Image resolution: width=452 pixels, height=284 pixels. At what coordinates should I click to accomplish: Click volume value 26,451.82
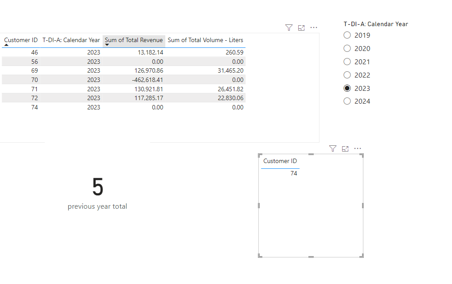point(230,89)
